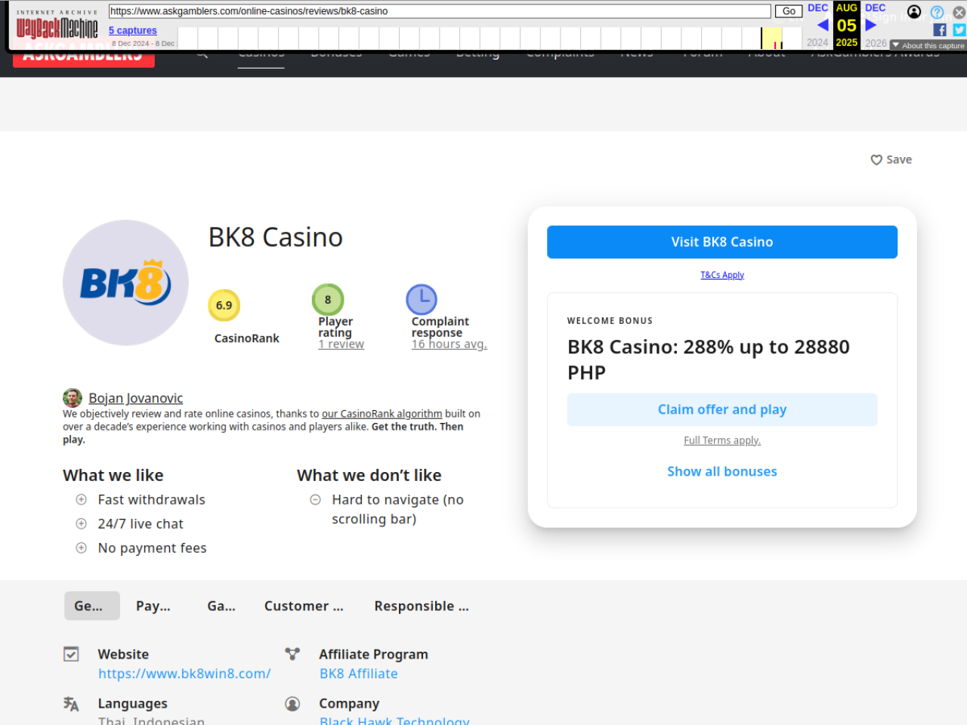This screenshot has height=725, width=967.
Task: Click the Visit BK8 Casino button
Action: click(x=722, y=242)
